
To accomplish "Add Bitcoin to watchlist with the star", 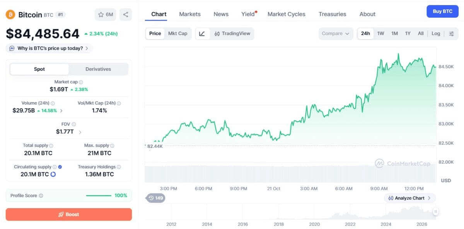I will [105, 15].
